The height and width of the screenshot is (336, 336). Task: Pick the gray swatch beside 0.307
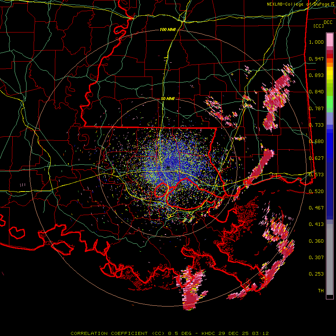(330, 259)
